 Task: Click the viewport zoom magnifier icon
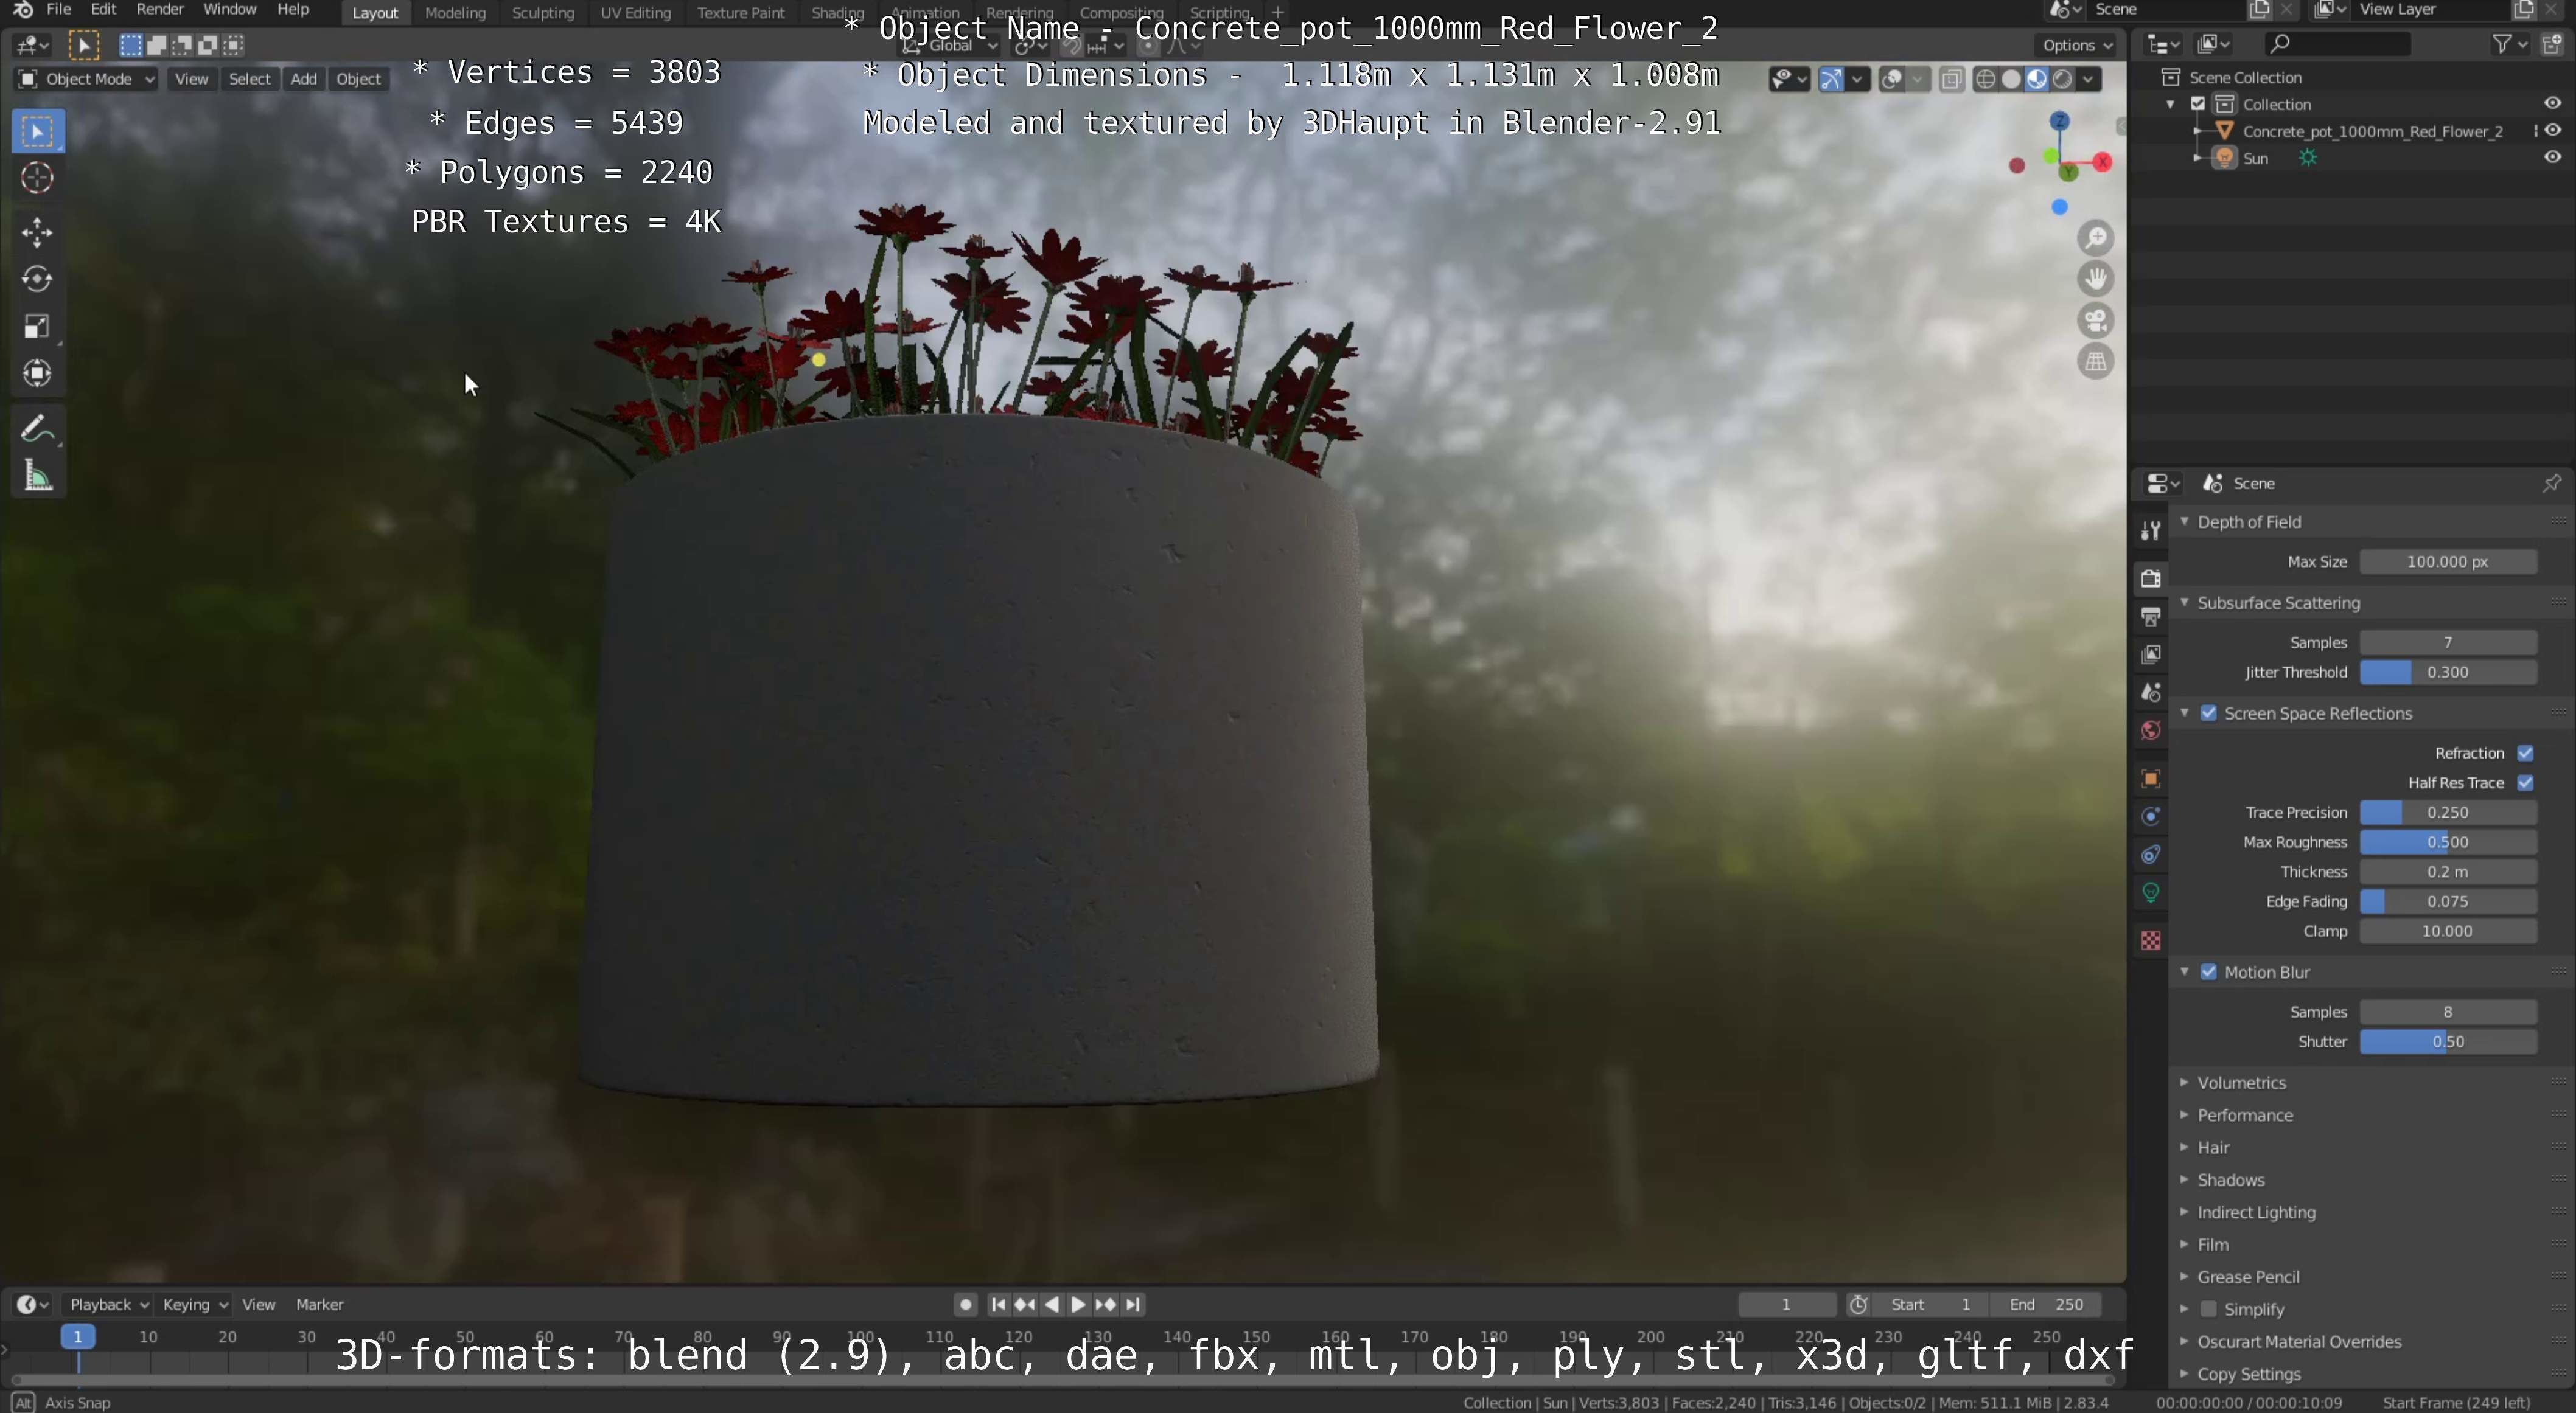pos(2095,238)
